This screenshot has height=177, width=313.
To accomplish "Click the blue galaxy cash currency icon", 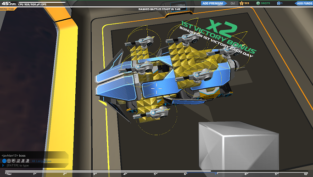I will point(279,3).
